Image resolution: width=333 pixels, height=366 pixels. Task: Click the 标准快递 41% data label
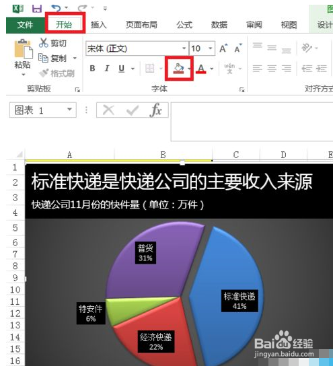coord(239,301)
